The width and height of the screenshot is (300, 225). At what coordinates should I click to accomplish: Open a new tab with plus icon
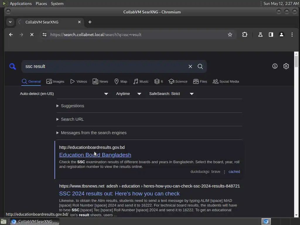pos(90,22)
